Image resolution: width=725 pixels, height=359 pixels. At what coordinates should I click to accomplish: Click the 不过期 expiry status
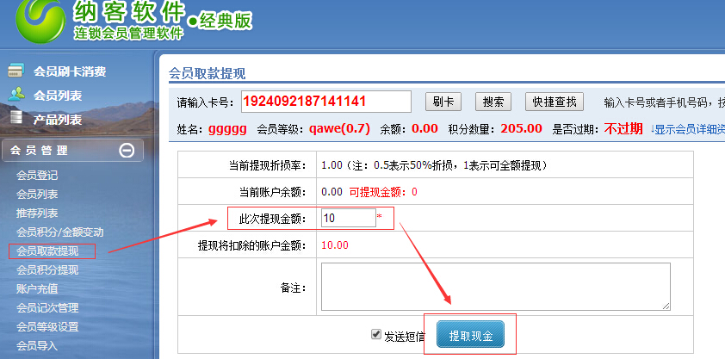(623, 129)
